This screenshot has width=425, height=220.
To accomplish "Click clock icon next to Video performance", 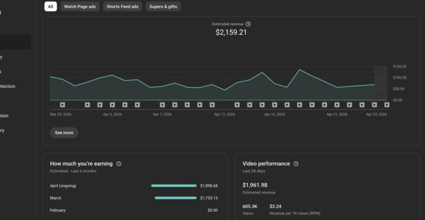I will (296, 163).
